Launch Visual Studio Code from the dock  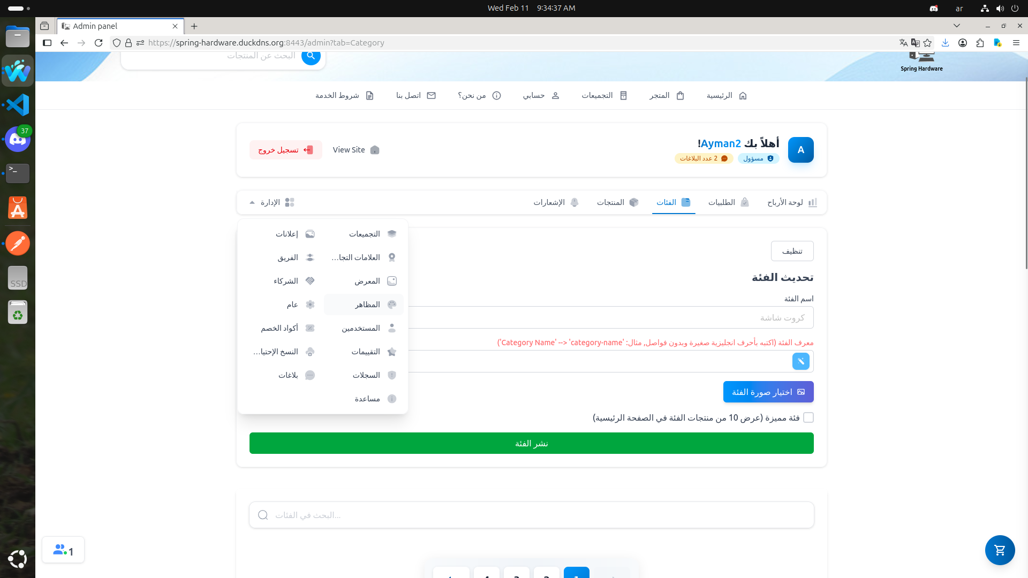click(17, 105)
